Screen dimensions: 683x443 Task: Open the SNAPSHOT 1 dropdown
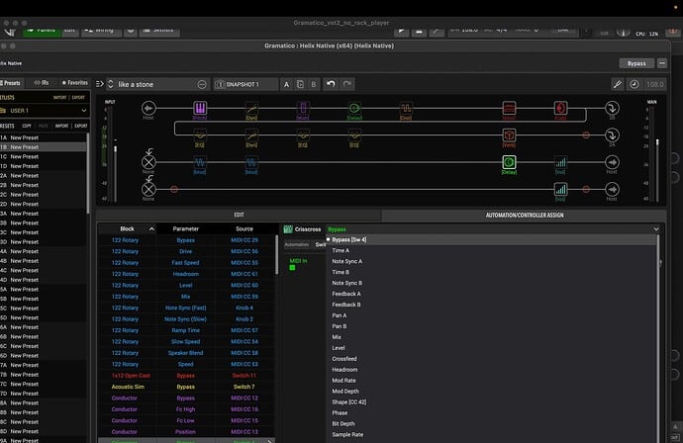pyautogui.click(x=245, y=84)
